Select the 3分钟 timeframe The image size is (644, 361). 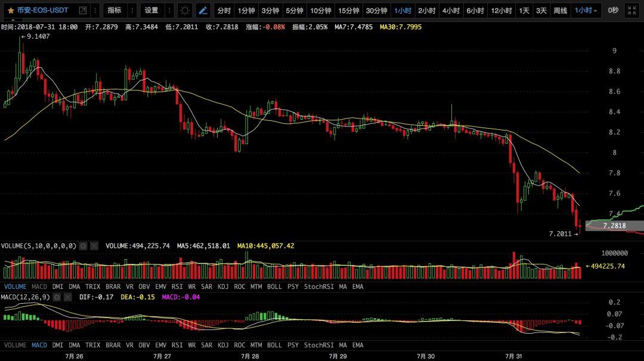270,11
